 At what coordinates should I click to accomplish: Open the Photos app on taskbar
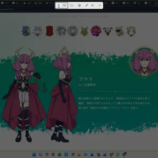tap(86, 155)
